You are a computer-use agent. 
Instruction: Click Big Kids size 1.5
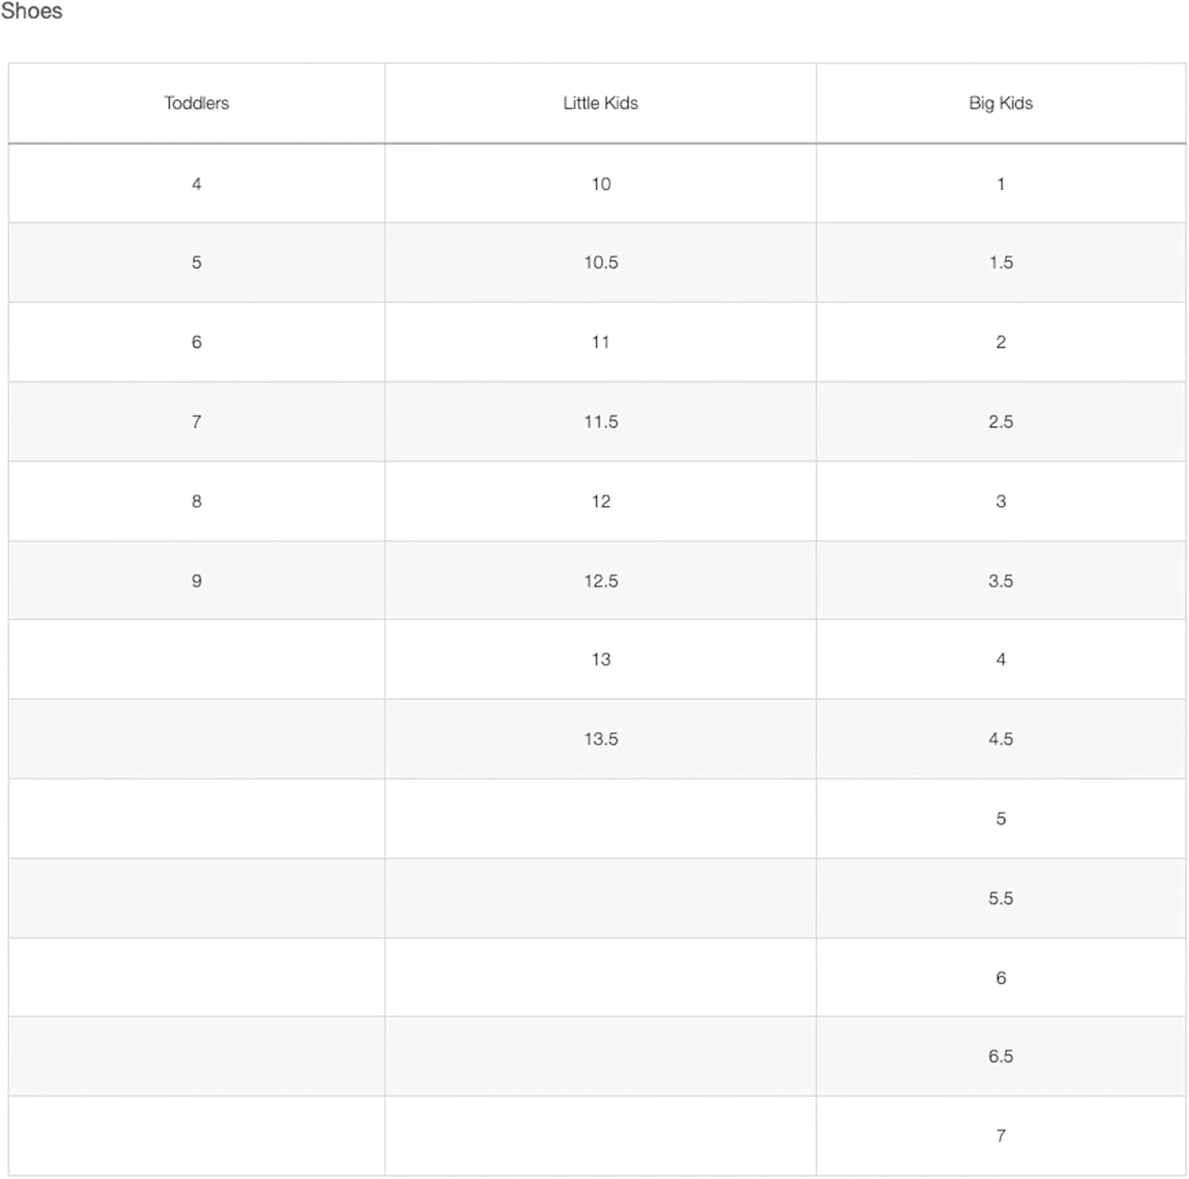(1001, 262)
